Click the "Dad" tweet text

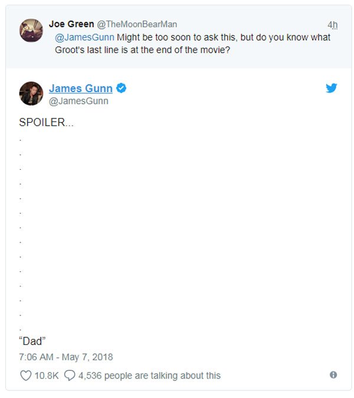tap(32, 341)
